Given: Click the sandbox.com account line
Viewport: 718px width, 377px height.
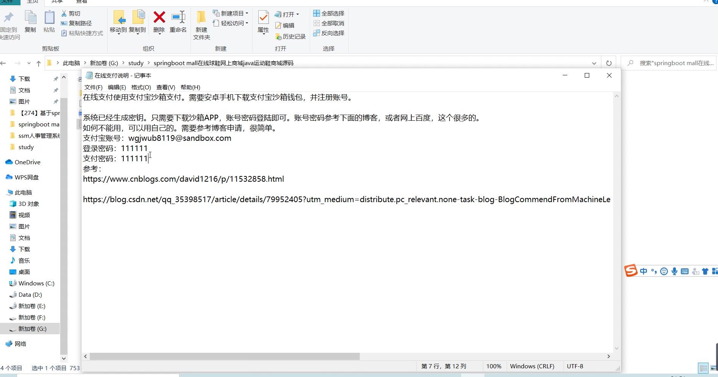Looking at the screenshot, I should pyautogui.click(x=157, y=138).
